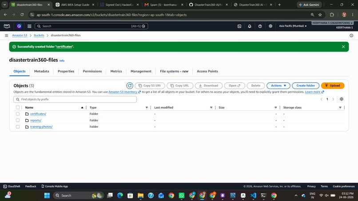The height and width of the screenshot is (201, 358).
Task: Open the browser tab search chevron
Action: (x=4, y=4)
